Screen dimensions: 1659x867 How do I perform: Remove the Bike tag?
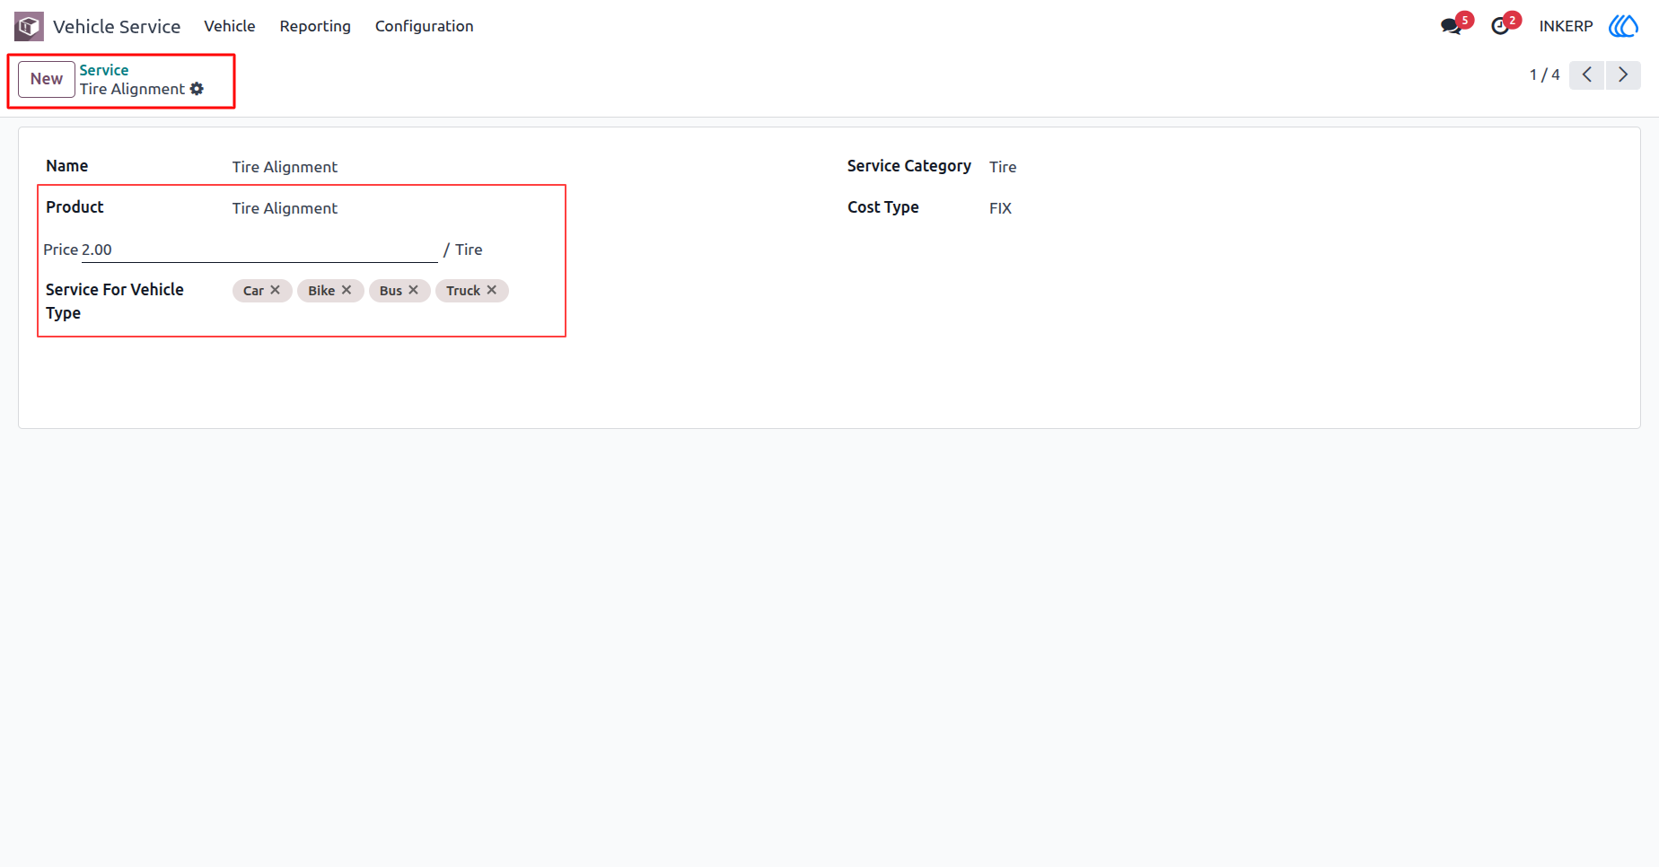pos(347,290)
